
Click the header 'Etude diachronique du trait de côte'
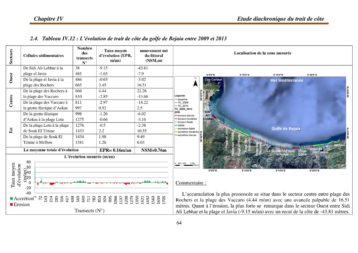coord(280,19)
